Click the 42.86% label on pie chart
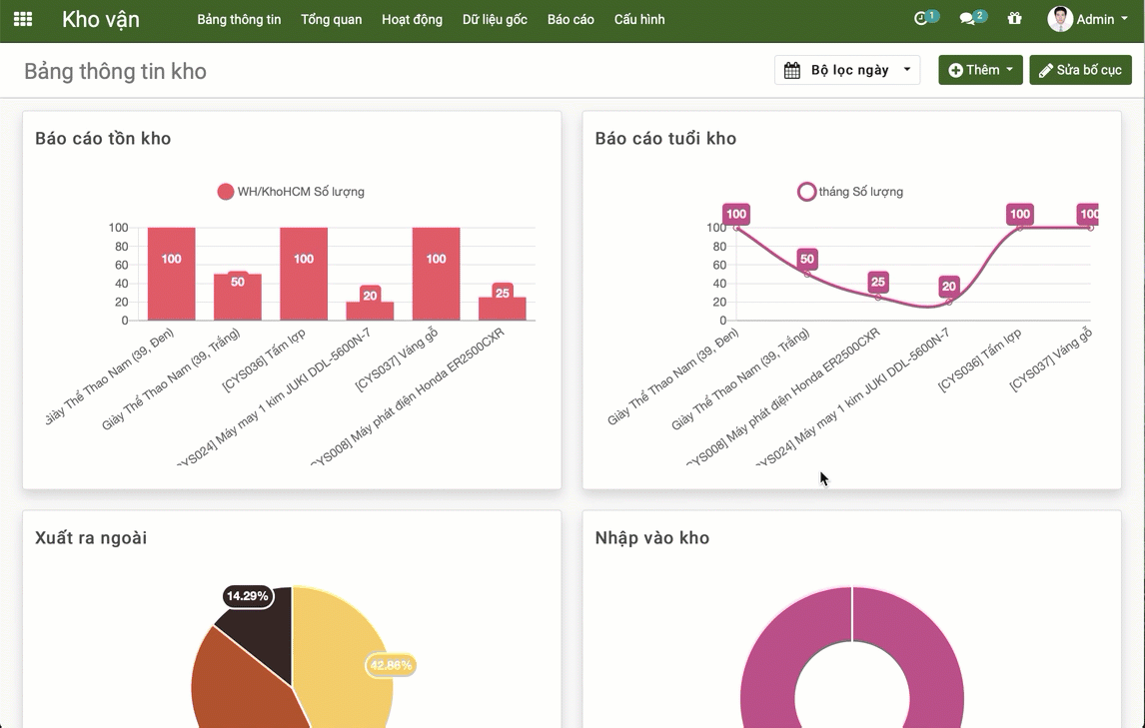Image resolution: width=1145 pixels, height=728 pixels. click(391, 665)
